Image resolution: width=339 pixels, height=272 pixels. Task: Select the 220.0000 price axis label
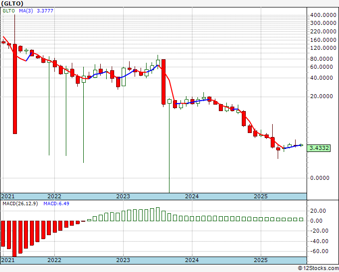click(323, 32)
